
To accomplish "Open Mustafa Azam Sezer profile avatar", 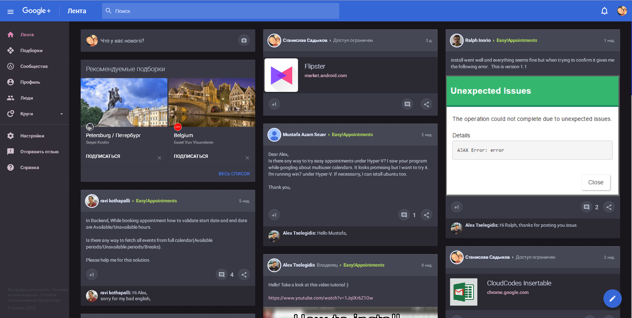I will pyautogui.click(x=274, y=135).
